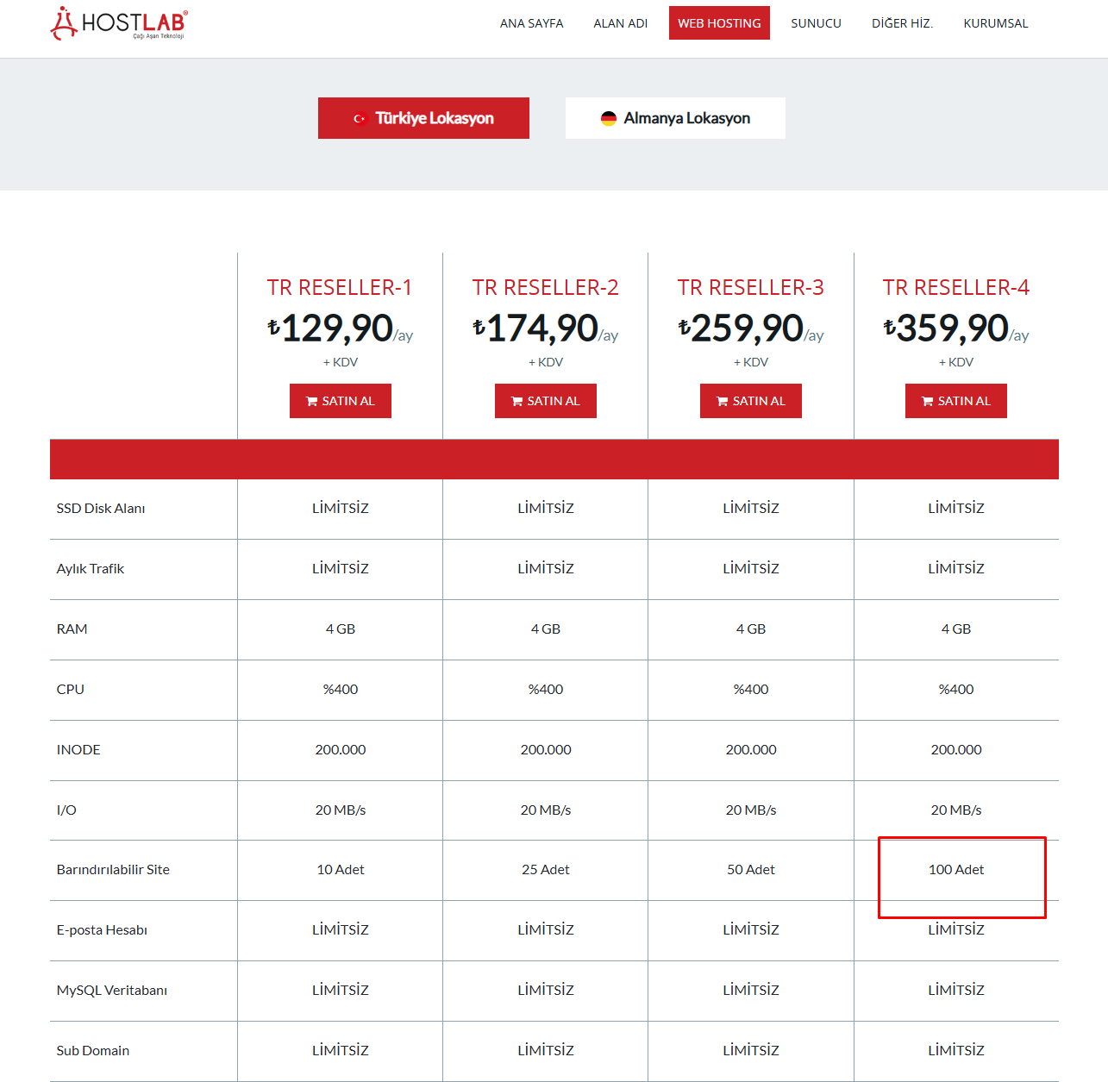Click Aylık Trafik LİMİTSİZ for TR RESELLER-3
1108x1082 pixels.
(x=751, y=569)
